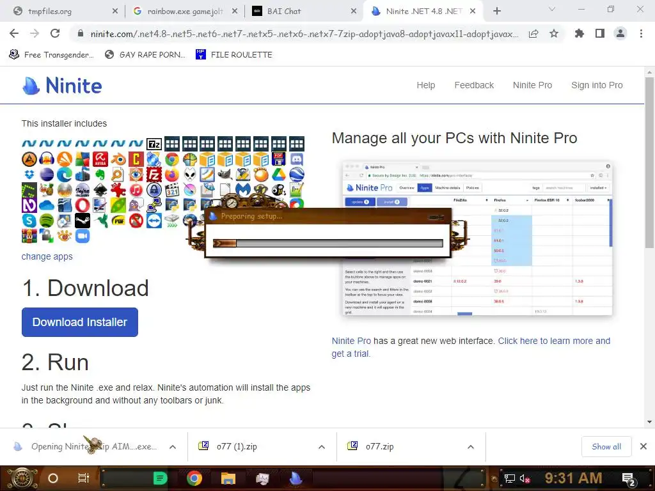Click the Preparing setup progress bar
The width and height of the screenshot is (655, 491).
pos(328,244)
